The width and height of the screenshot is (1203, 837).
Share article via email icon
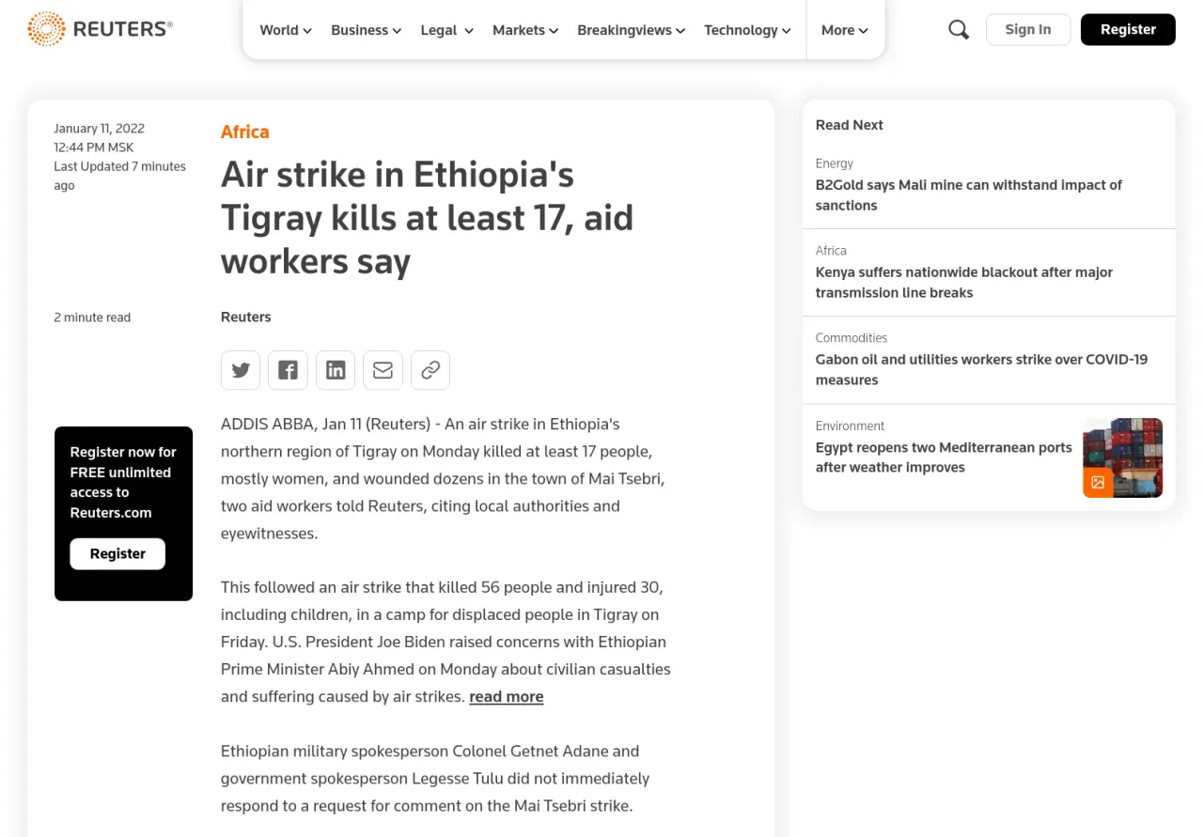click(x=383, y=370)
